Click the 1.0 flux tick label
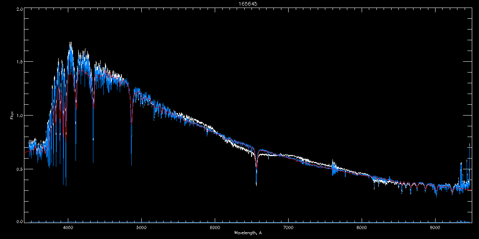479x239 pixels. click(x=20, y=116)
